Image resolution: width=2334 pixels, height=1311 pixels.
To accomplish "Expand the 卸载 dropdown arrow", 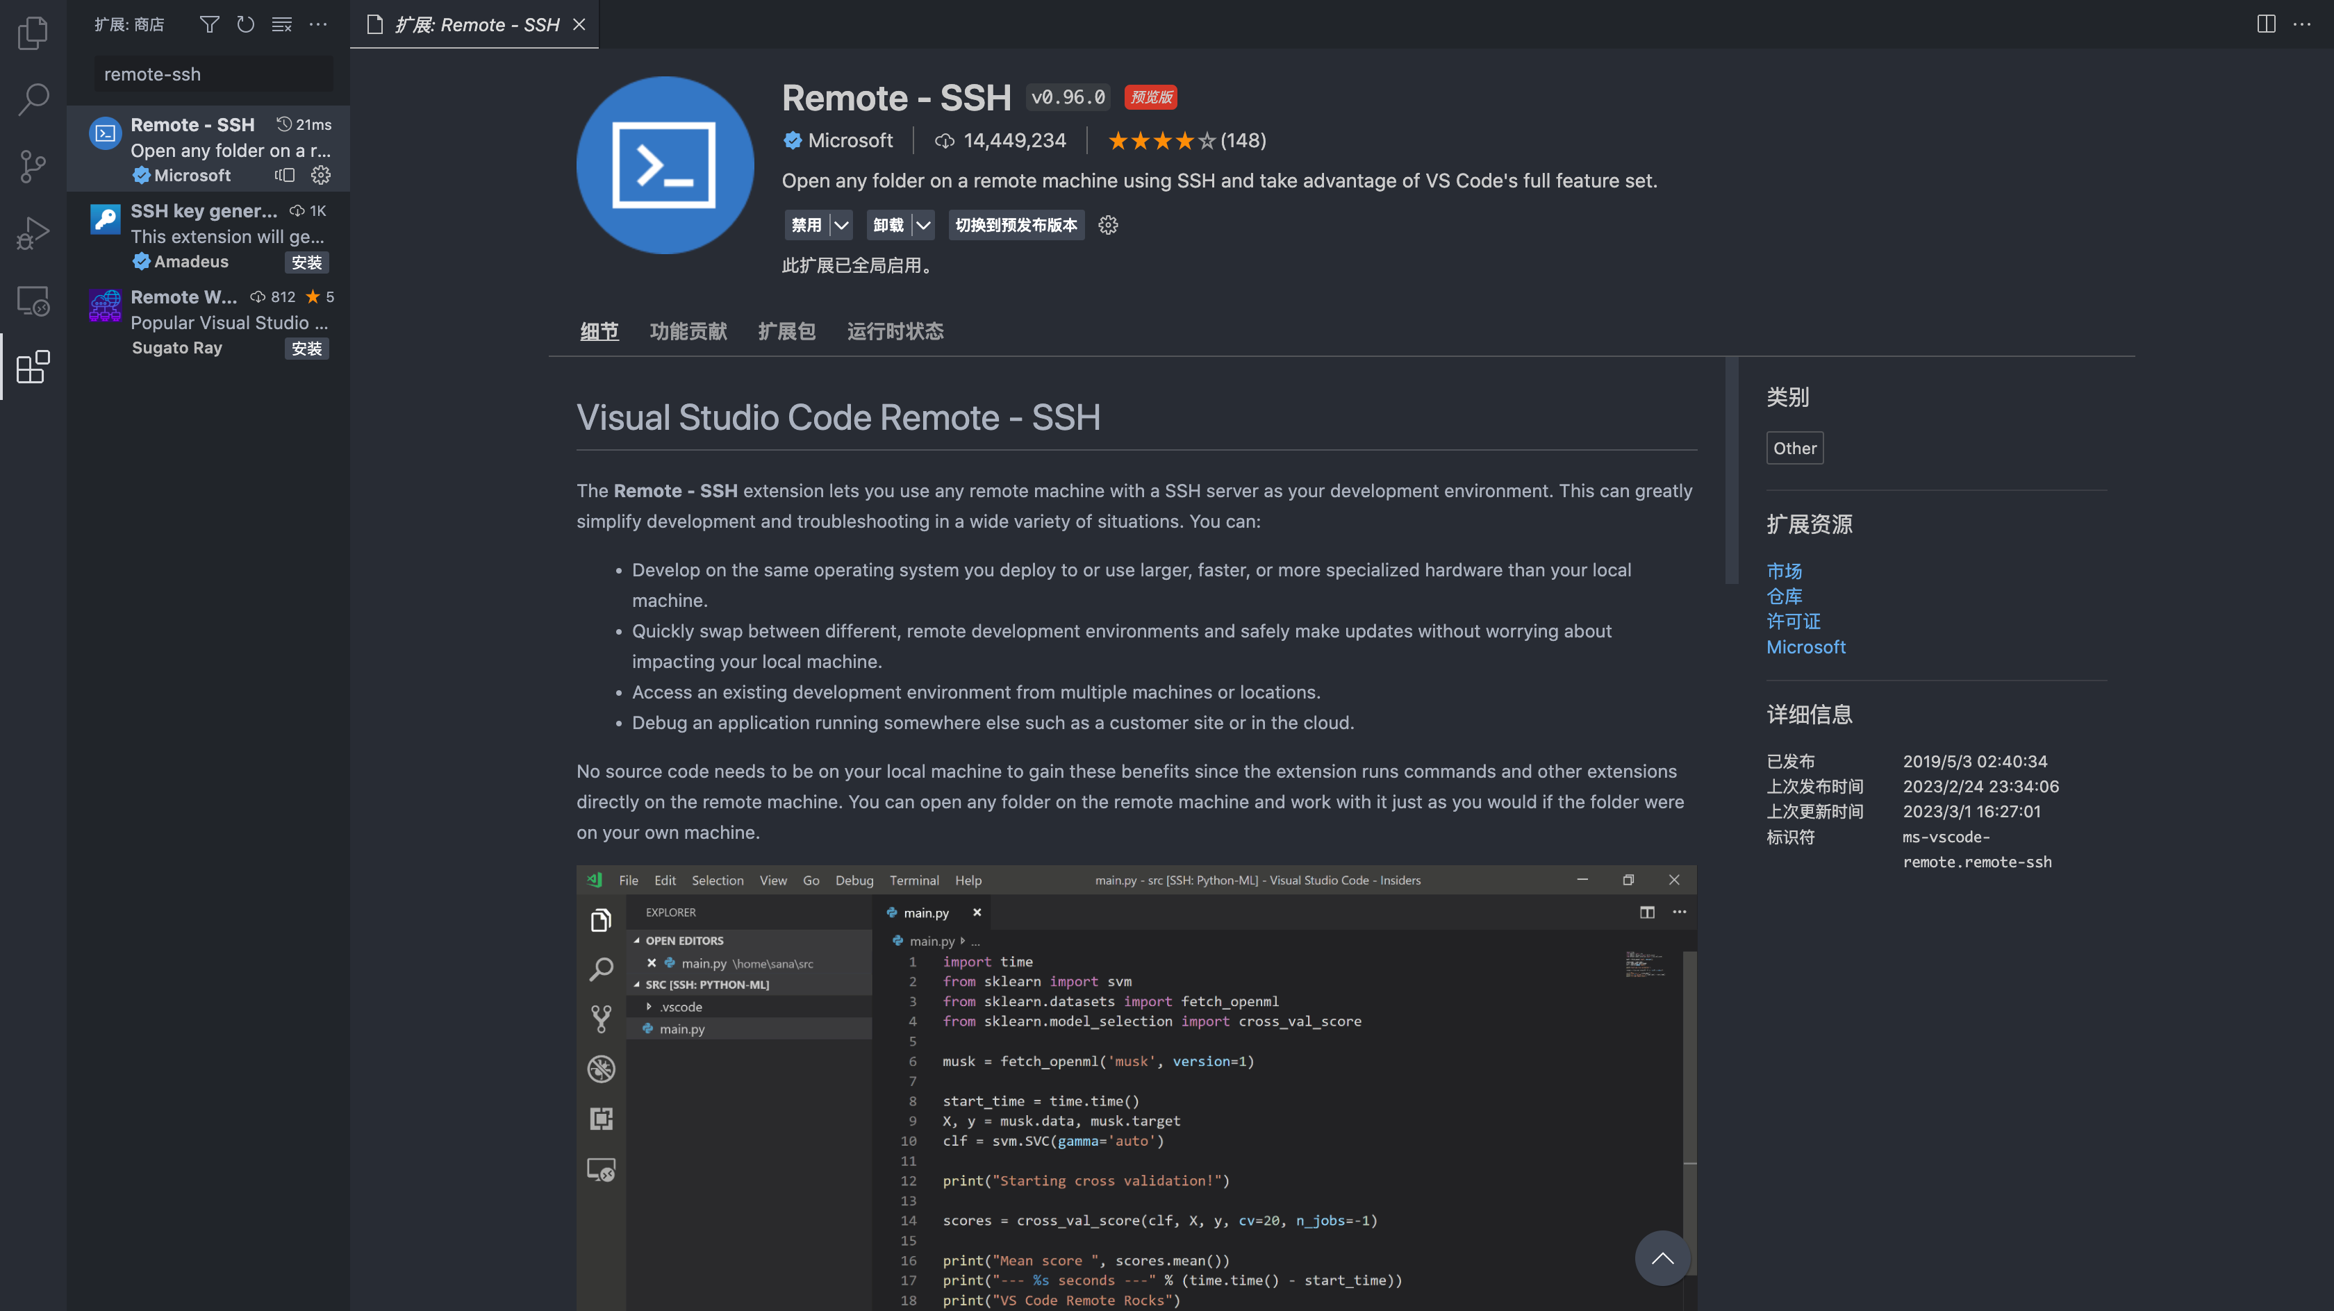I will (x=923, y=225).
